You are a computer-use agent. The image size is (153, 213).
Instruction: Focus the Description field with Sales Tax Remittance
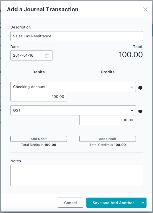(x=77, y=36)
